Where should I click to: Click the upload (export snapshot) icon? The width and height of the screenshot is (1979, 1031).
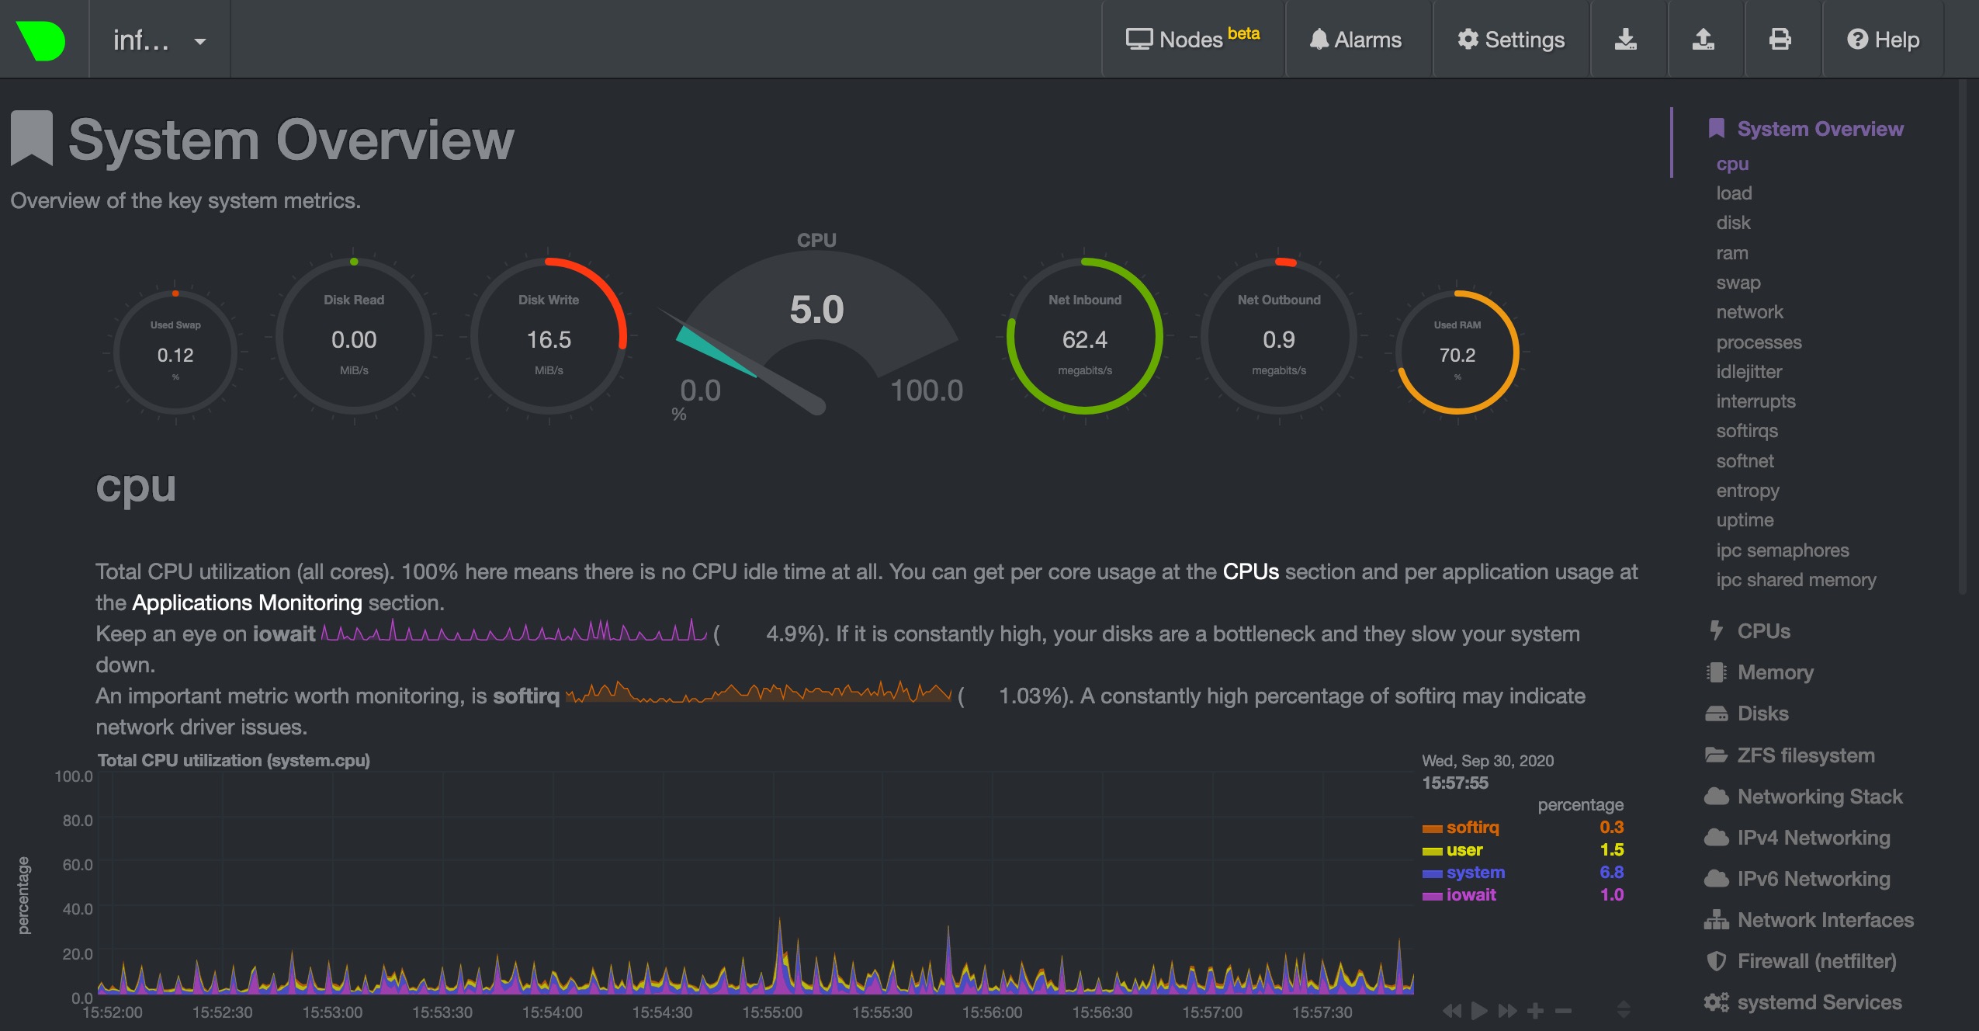(x=1703, y=39)
